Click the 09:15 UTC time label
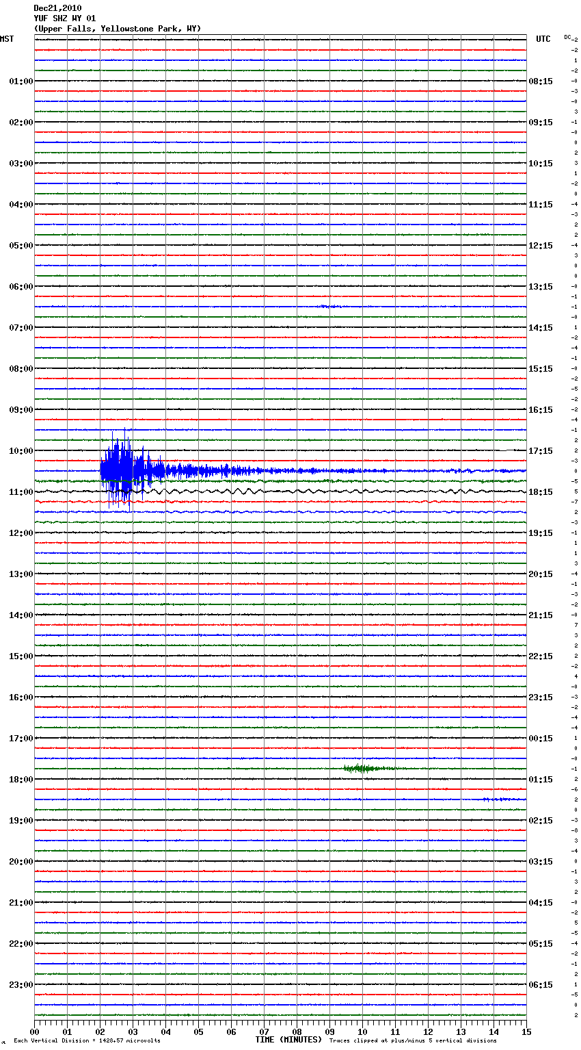This screenshot has width=581, height=1050. [541, 123]
